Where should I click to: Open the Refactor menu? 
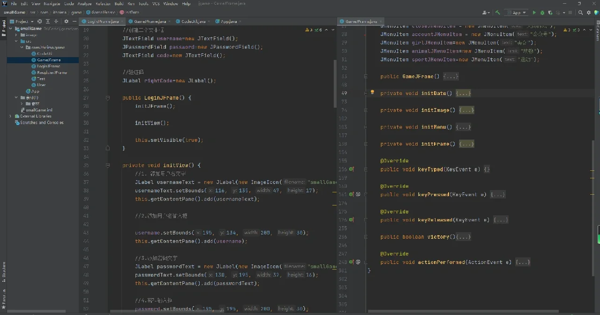[103, 4]
